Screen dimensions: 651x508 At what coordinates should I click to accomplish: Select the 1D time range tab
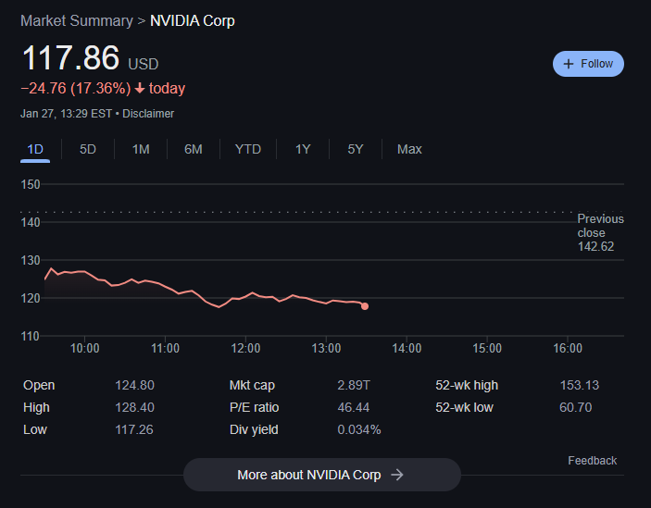pos(35,149)
